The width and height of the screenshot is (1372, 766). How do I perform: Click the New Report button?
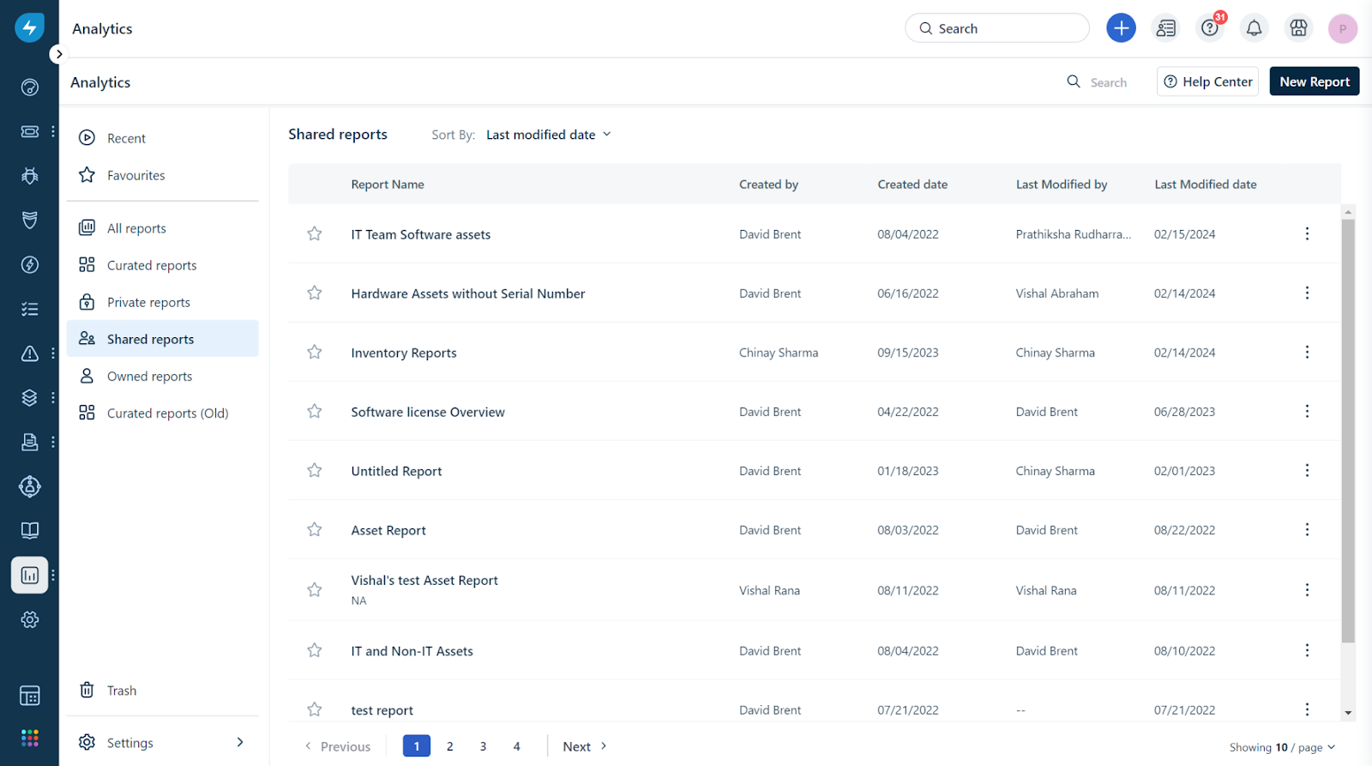pyautogui.click(x=1314, y=81)
